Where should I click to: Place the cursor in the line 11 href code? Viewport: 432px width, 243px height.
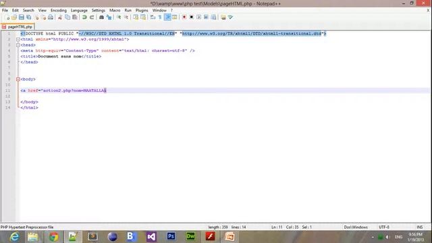tap(63, 90)
